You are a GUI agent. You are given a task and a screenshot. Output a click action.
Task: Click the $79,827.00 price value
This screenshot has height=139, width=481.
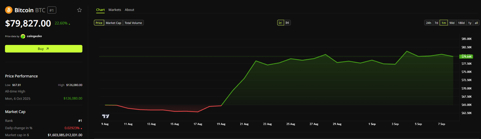tap(28, 23)
